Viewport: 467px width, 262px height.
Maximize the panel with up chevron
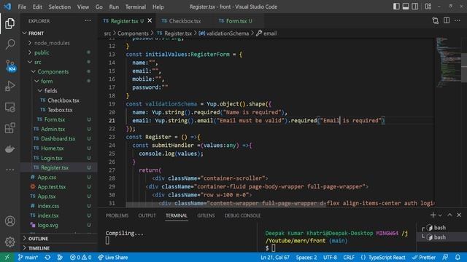449,215
